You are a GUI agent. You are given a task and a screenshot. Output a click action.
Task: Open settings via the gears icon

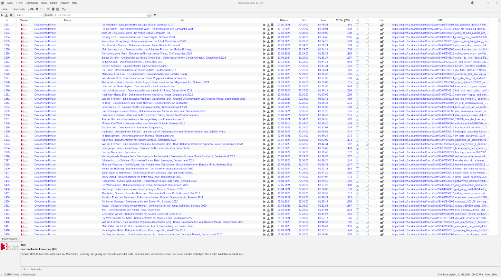[x=64, y=9]
